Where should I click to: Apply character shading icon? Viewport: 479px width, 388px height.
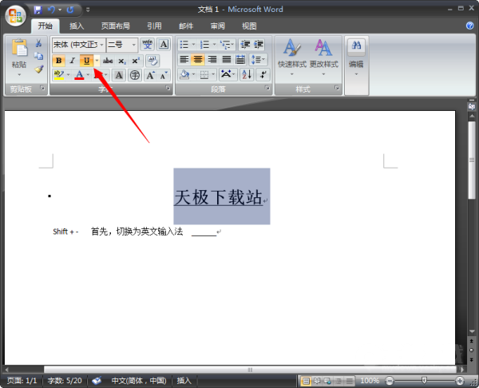click(119, 75)
